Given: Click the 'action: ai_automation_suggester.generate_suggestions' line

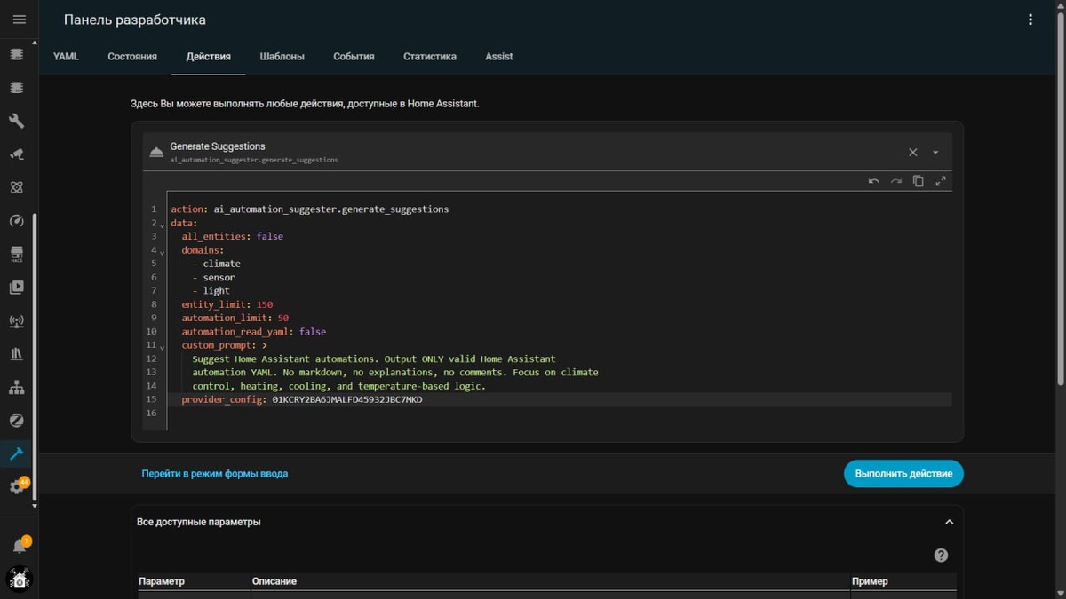Looking at the screenshot, I should click(x=310, y=209).
